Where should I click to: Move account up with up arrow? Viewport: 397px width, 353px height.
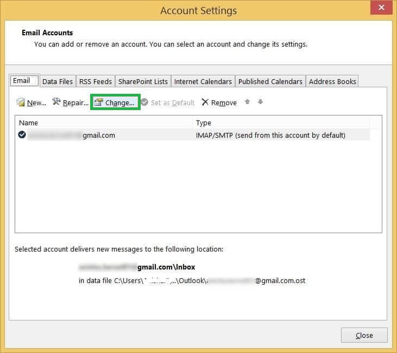pyautogui.click(x=247, y=101)
